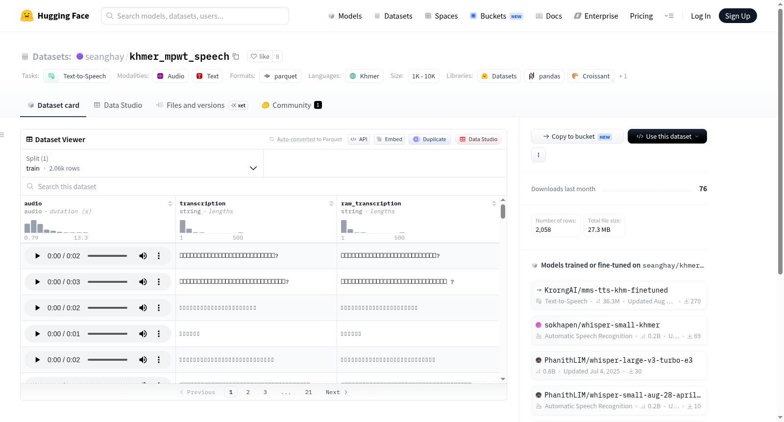
Task: Open the Community tab
Action: (292, 105)
